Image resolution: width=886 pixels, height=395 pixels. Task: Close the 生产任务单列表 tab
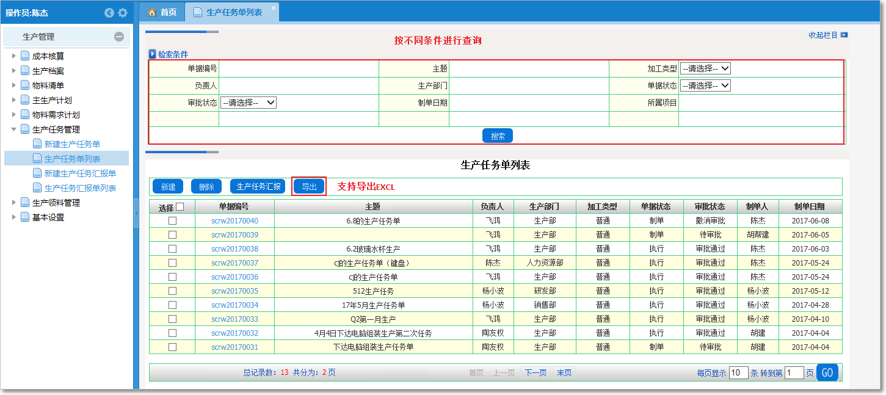pyautogui.click(x=273, y=8)
